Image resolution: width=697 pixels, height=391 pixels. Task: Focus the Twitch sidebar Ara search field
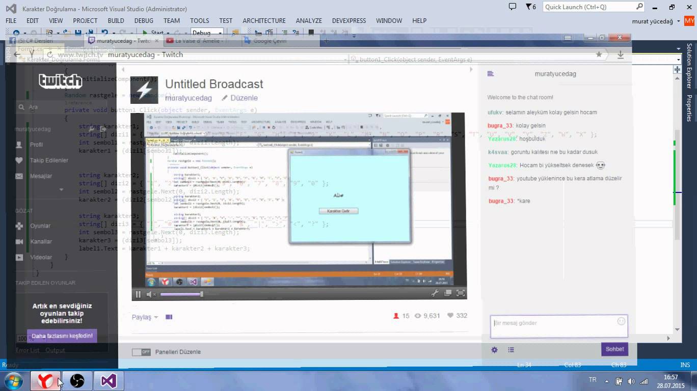(x=61, y=107)
